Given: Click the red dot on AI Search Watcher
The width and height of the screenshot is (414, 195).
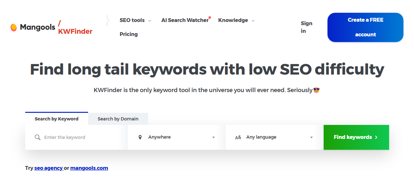Looking at the screenshot, I should [210, 17].
